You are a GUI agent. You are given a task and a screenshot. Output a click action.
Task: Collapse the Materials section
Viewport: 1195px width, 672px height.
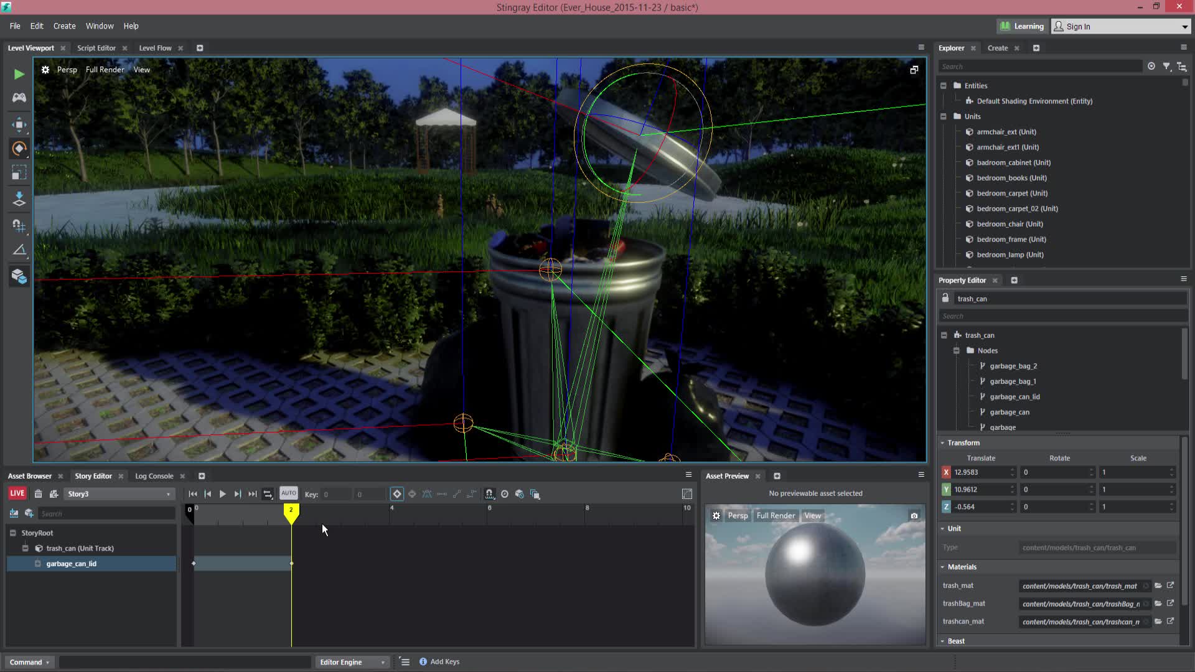click(942, 567)
